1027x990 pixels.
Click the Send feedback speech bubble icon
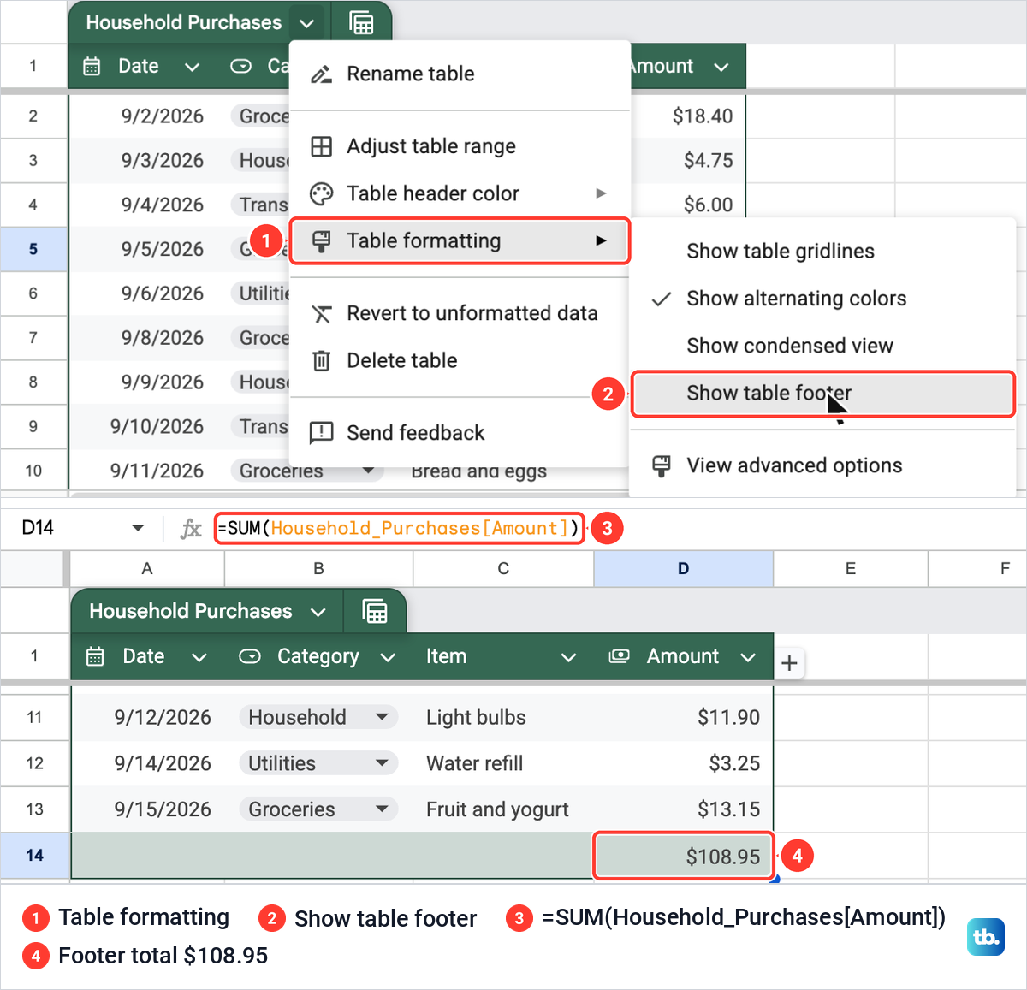coord(321,432)
